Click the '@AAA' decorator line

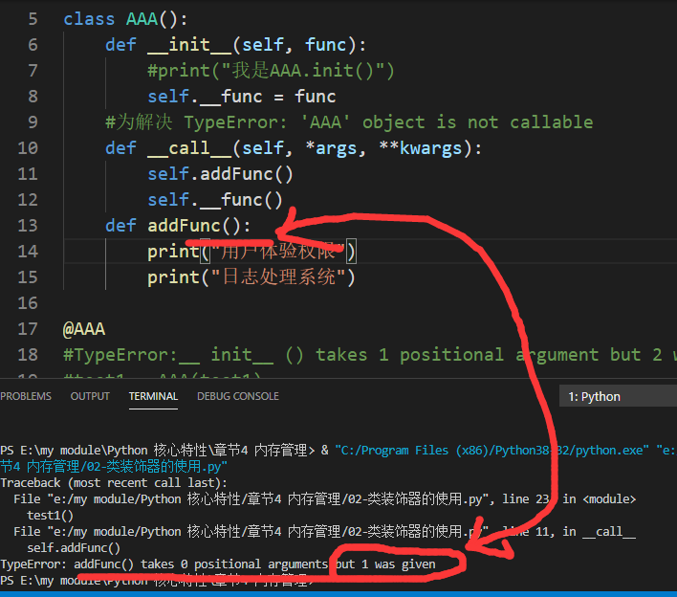[84, 330]
